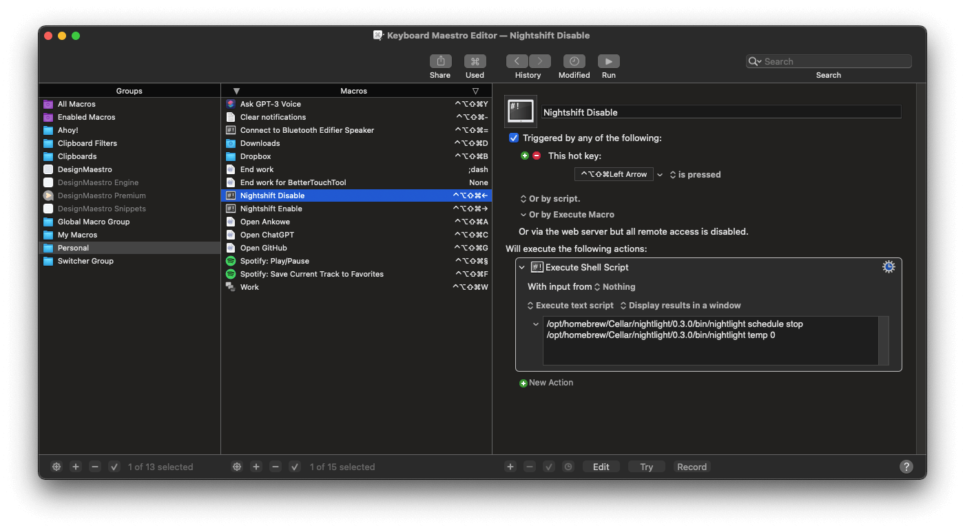Viewport: 965px width, 530px height.
Task: Open 'Display results in a window' popup
Action: click(x=681, y=306)
